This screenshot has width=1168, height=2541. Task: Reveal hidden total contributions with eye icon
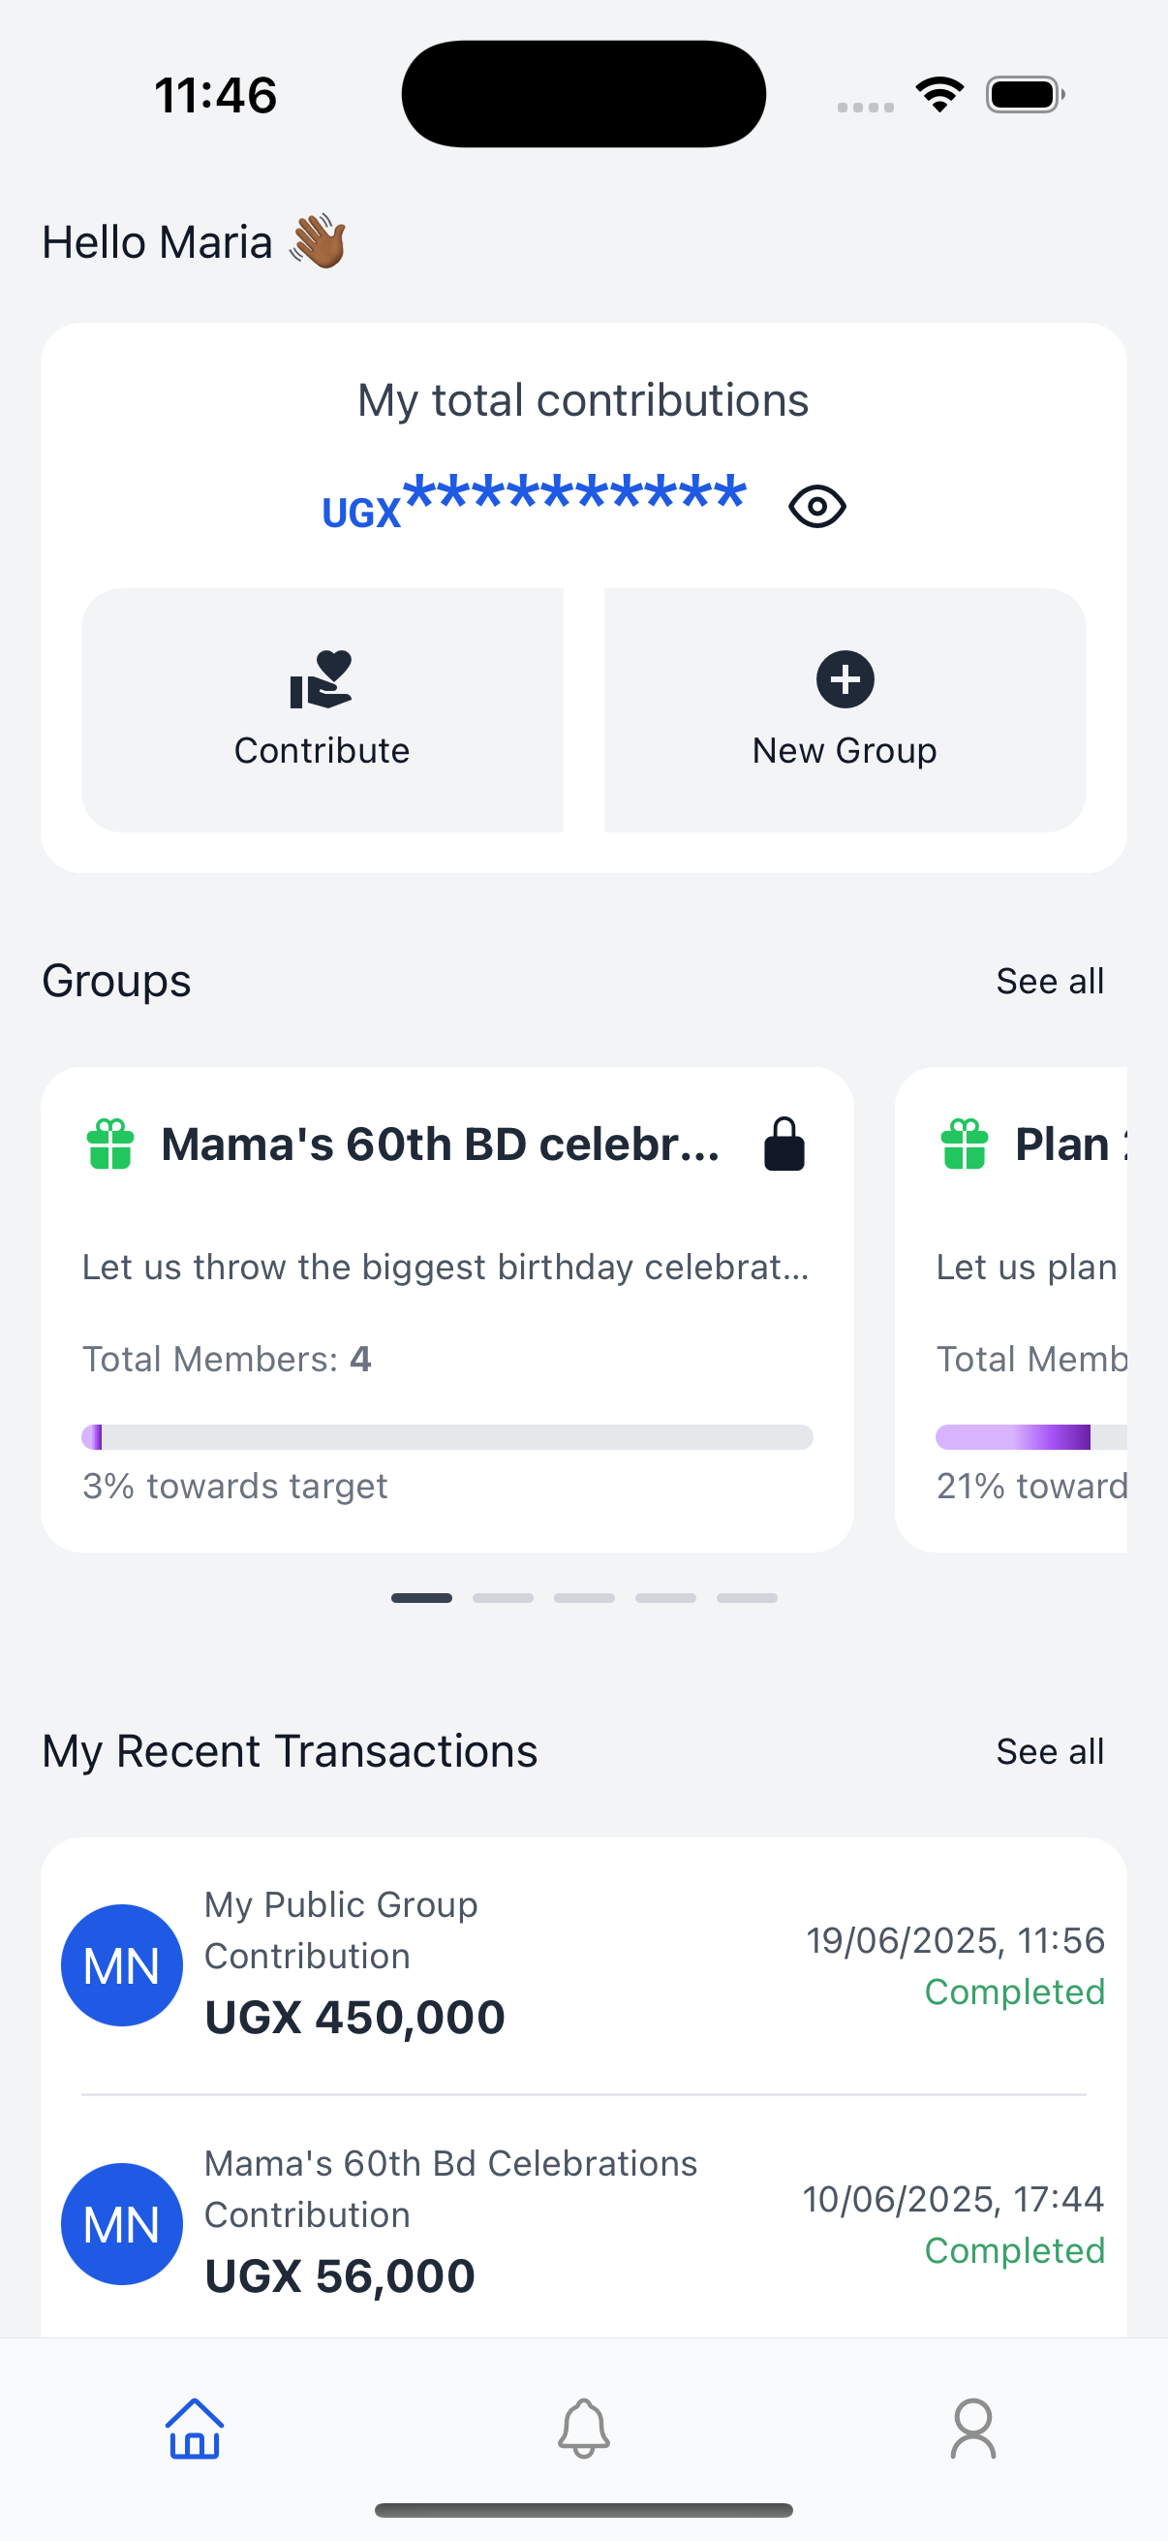pyautogui.click(x=817, y=507)
